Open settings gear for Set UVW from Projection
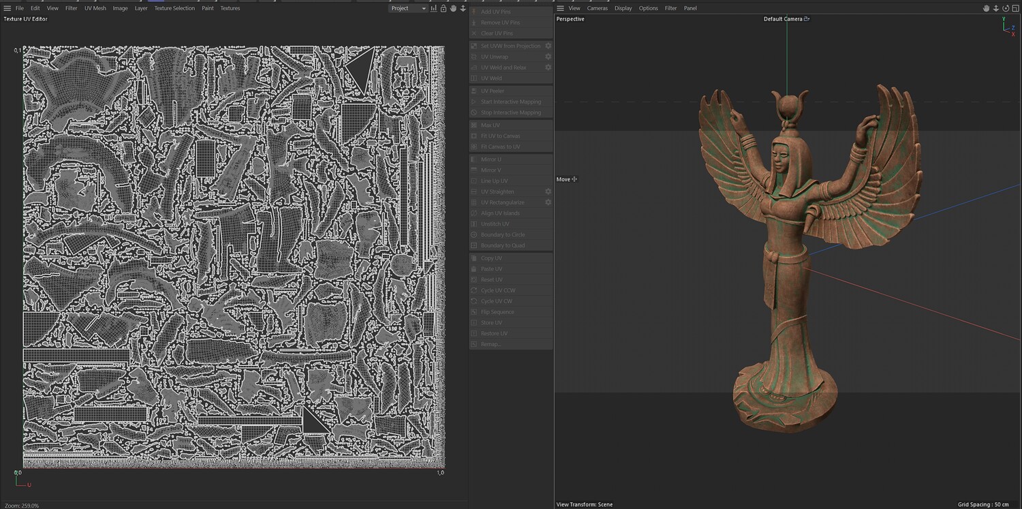This screenshot has height=509, width=1022. point(548,46)
